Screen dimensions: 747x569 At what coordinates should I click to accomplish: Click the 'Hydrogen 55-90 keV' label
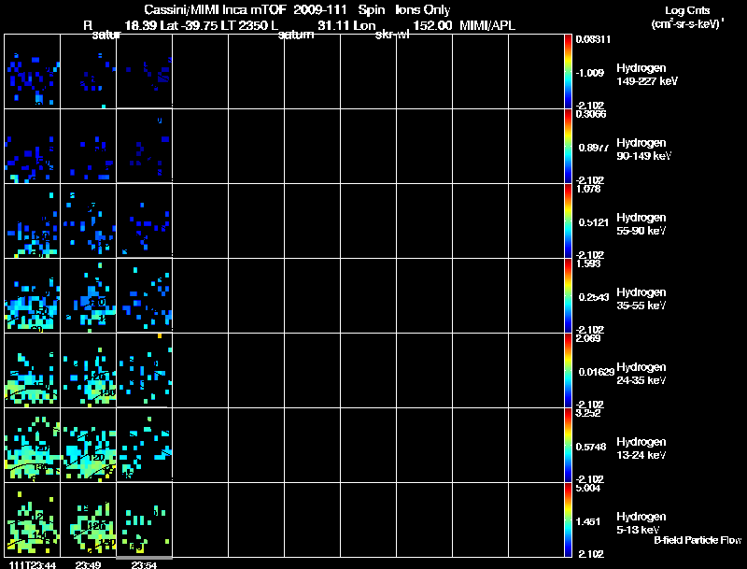coord(641,224)
